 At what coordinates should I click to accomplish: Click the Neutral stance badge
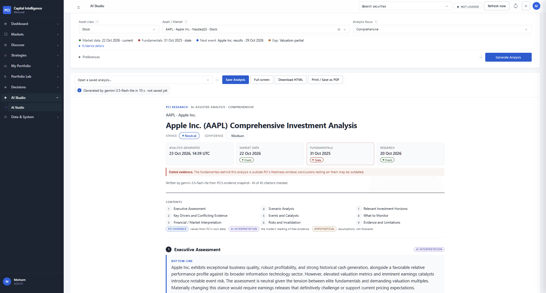tap(189, 136)
